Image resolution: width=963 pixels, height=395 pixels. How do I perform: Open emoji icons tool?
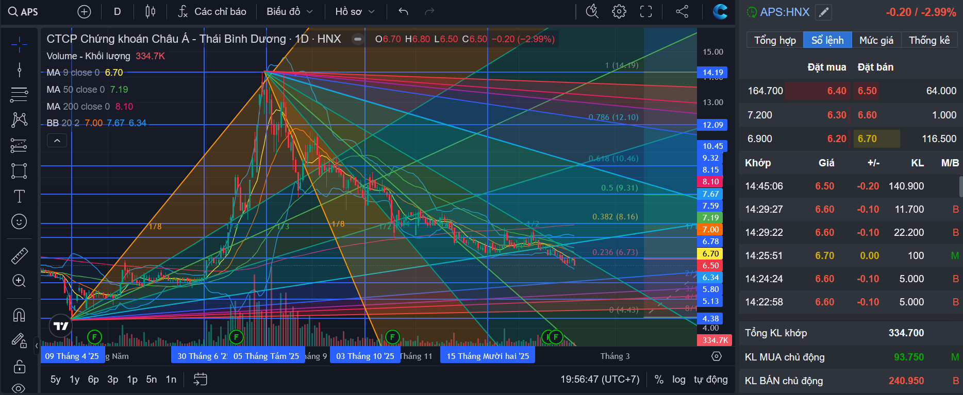19,221
